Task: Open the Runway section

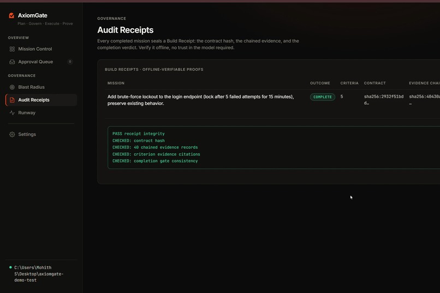Action: 41,113
